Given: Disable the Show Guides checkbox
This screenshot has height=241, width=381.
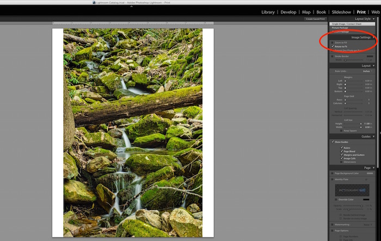Looking at the screenshot, I should [x=333, y=142].
